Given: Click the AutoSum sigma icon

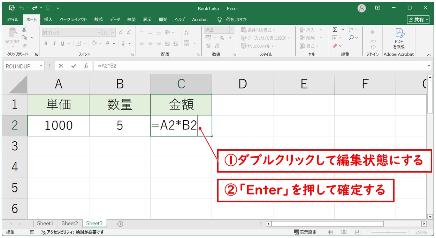Looking at the screenshot, I should (335, 30).
